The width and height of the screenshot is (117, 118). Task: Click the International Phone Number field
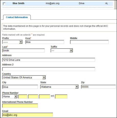(x=20, y=106)
